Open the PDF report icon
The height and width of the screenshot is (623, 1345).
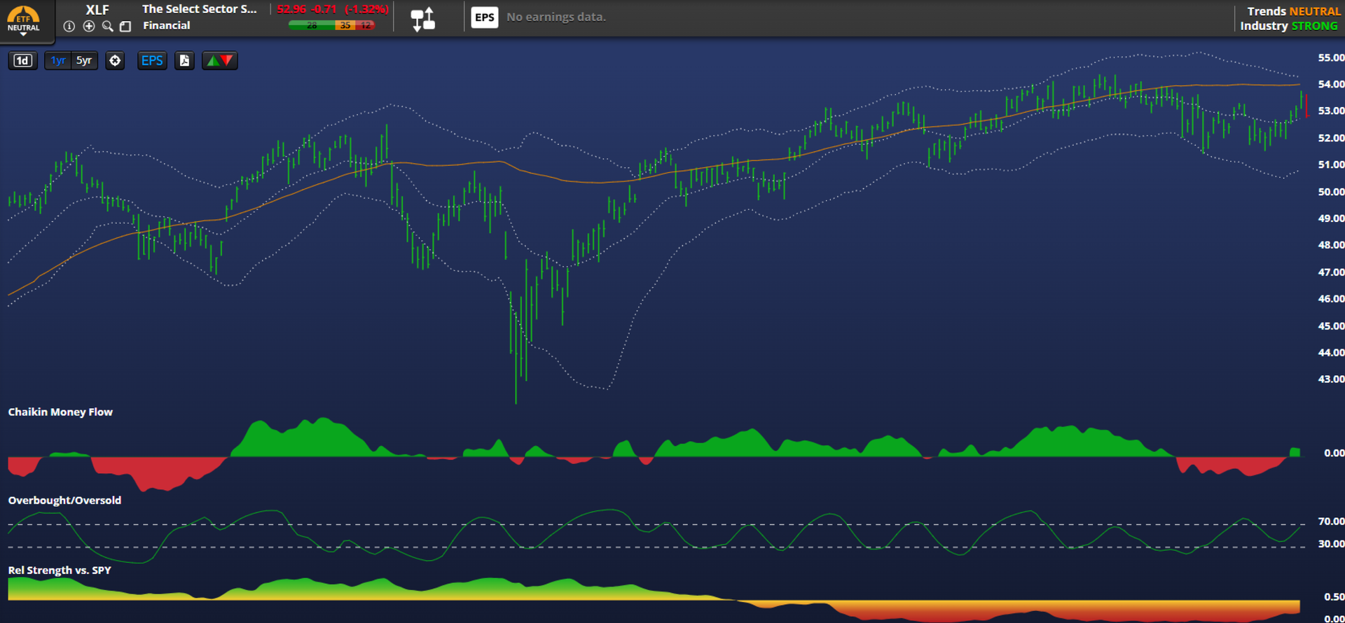(x=184, y=61)
